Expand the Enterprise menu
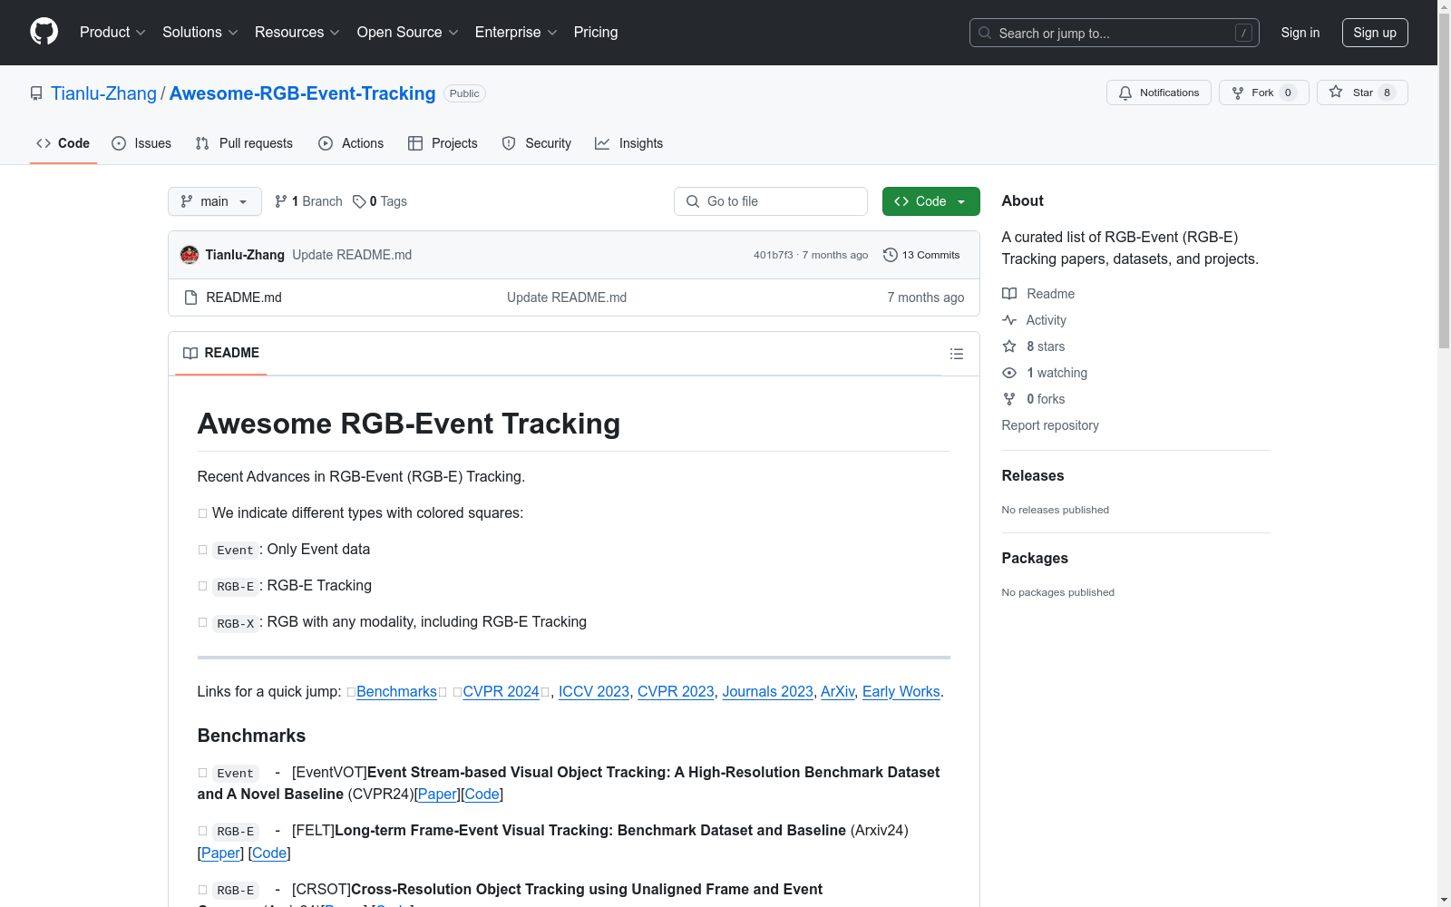Viewport: 1451px width, 907px height. pyautogui.click(x=516, y=33)
